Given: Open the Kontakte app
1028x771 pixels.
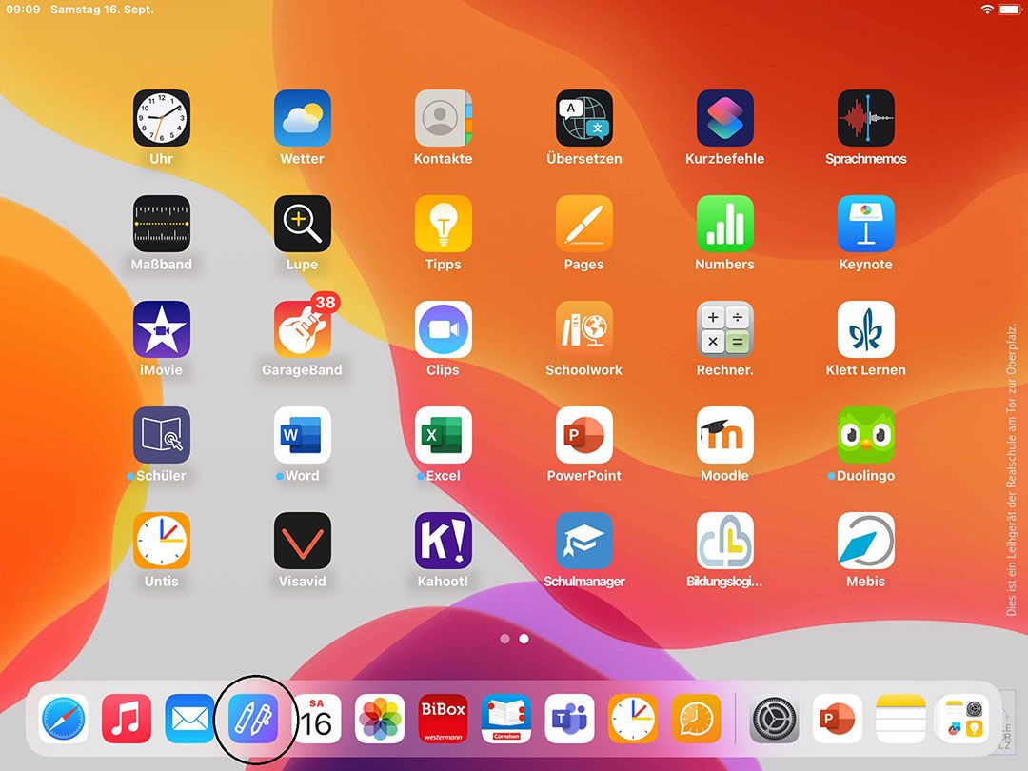Looking at the screenshot, I should (x=444, y=118).
